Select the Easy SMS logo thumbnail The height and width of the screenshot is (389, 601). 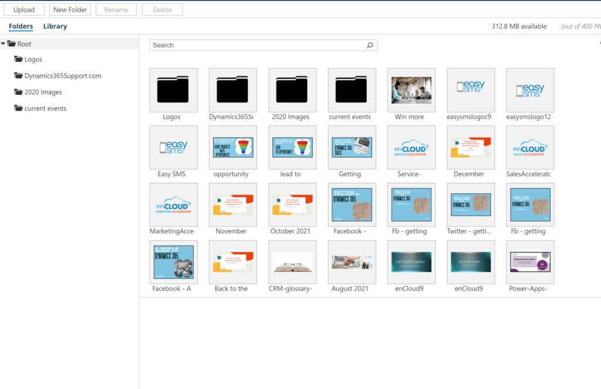click(174, 147)
